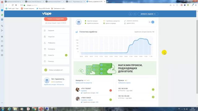Click the vtope logo in the header
The height and width of the screenshot is (111, 198).
[47, 14]
